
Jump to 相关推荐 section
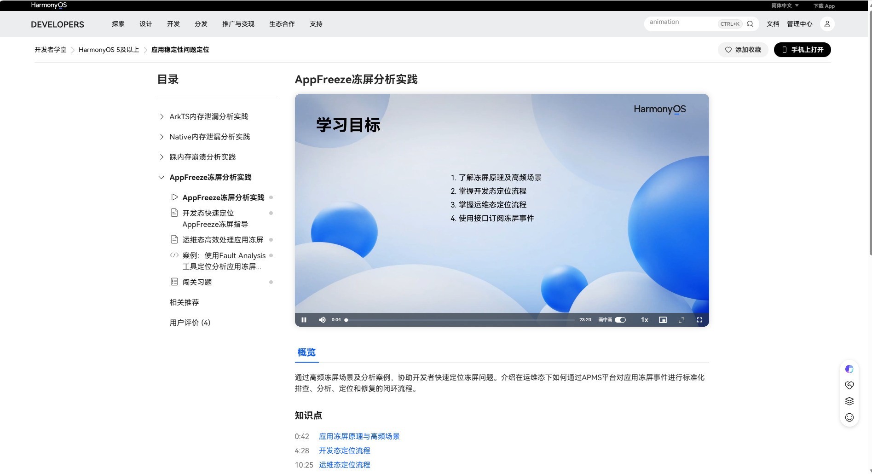pyautogui.click(x=184, y=302)
